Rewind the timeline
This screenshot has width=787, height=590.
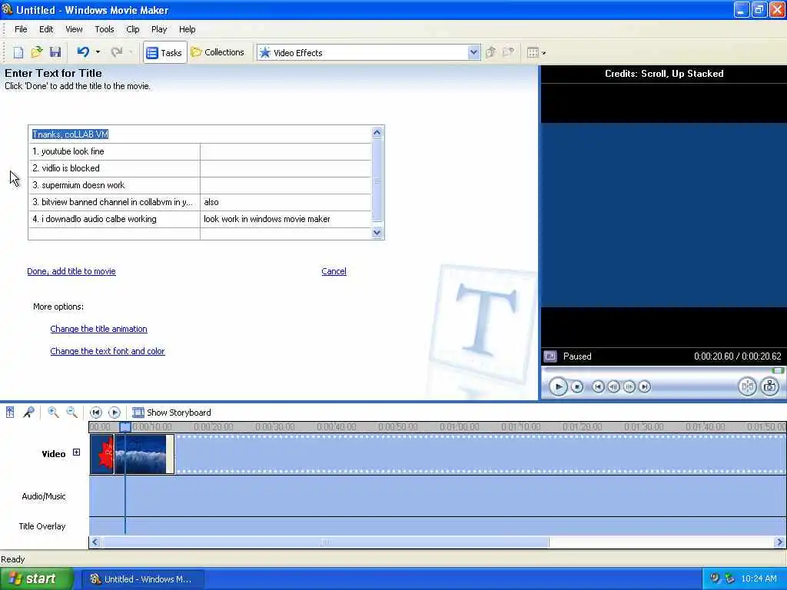coord(95,413)
